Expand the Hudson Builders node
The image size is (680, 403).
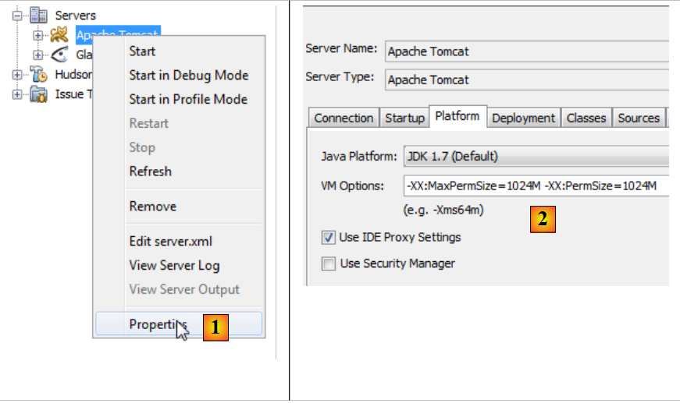click(18, 75)
